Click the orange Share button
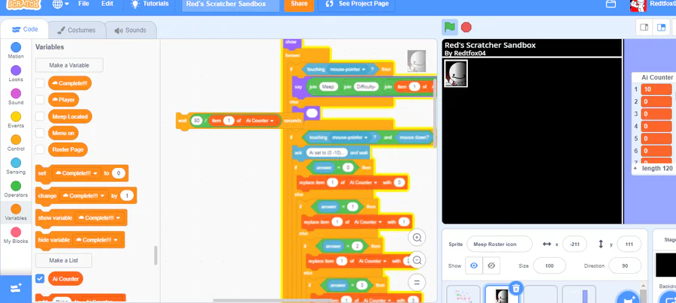The width and height of the screenshot is (676, 303). point(299,4)
